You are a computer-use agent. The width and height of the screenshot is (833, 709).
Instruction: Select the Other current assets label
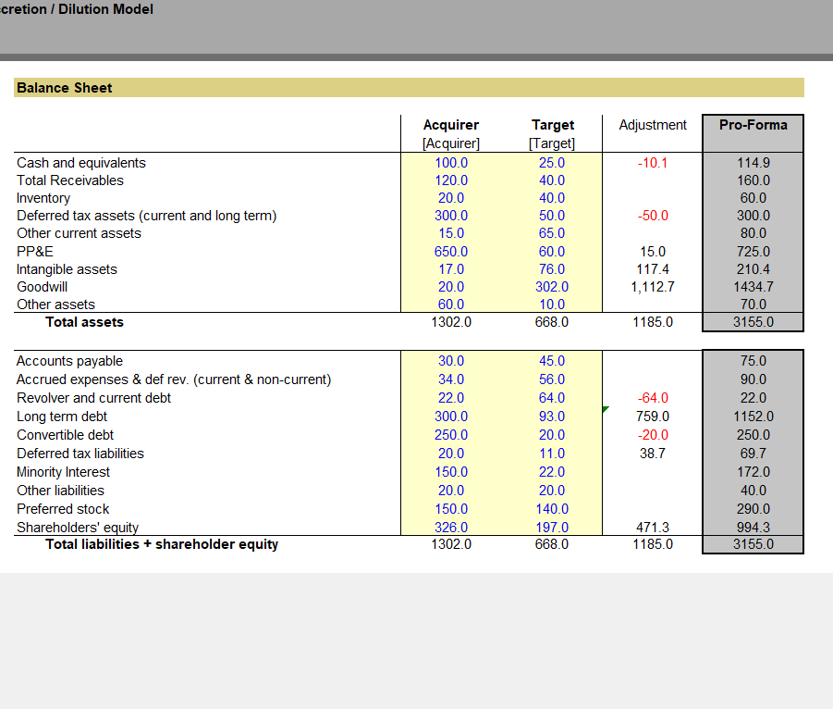click(80, 233)
